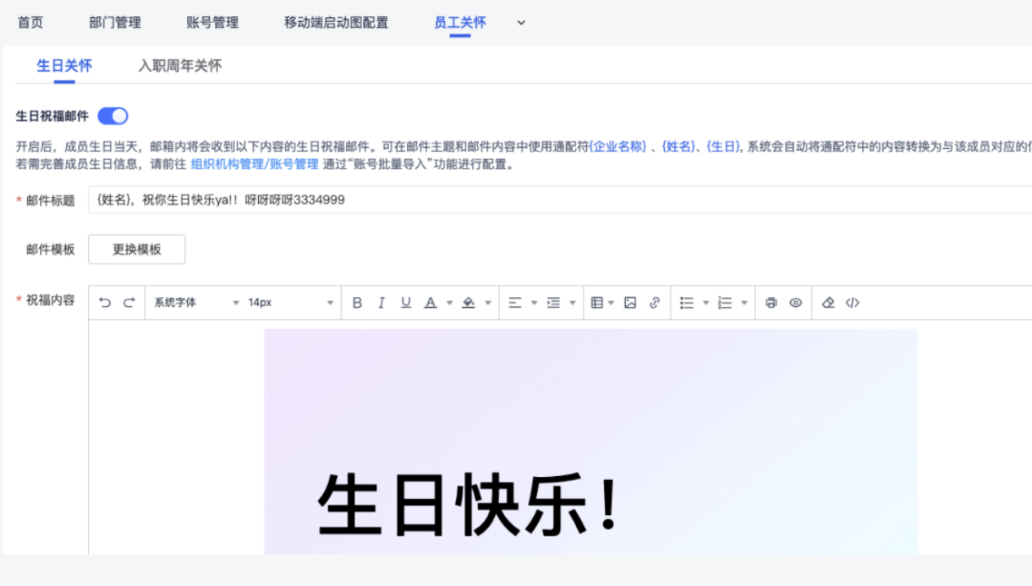Image resolution: width=1032 pixels, height=586 pixels.
Task: Expand the chevron beside 员工关怀 in top navigation
Action: coord(522,23)
